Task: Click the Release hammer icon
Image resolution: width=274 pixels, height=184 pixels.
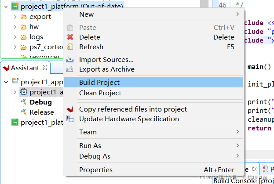Action: [24, 112]
